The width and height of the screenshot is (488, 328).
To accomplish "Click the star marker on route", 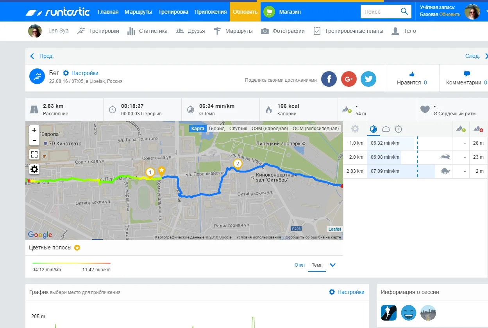I will coord(161,171).
